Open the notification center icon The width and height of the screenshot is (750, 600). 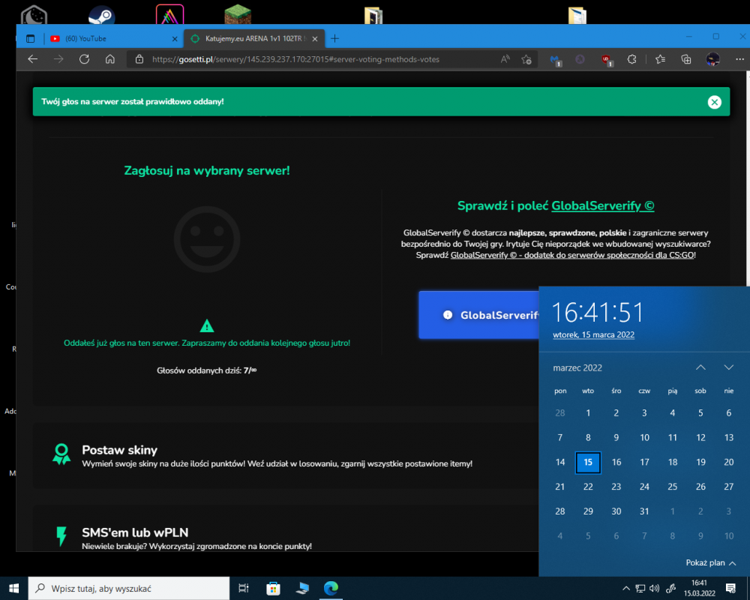coord(730,588)
